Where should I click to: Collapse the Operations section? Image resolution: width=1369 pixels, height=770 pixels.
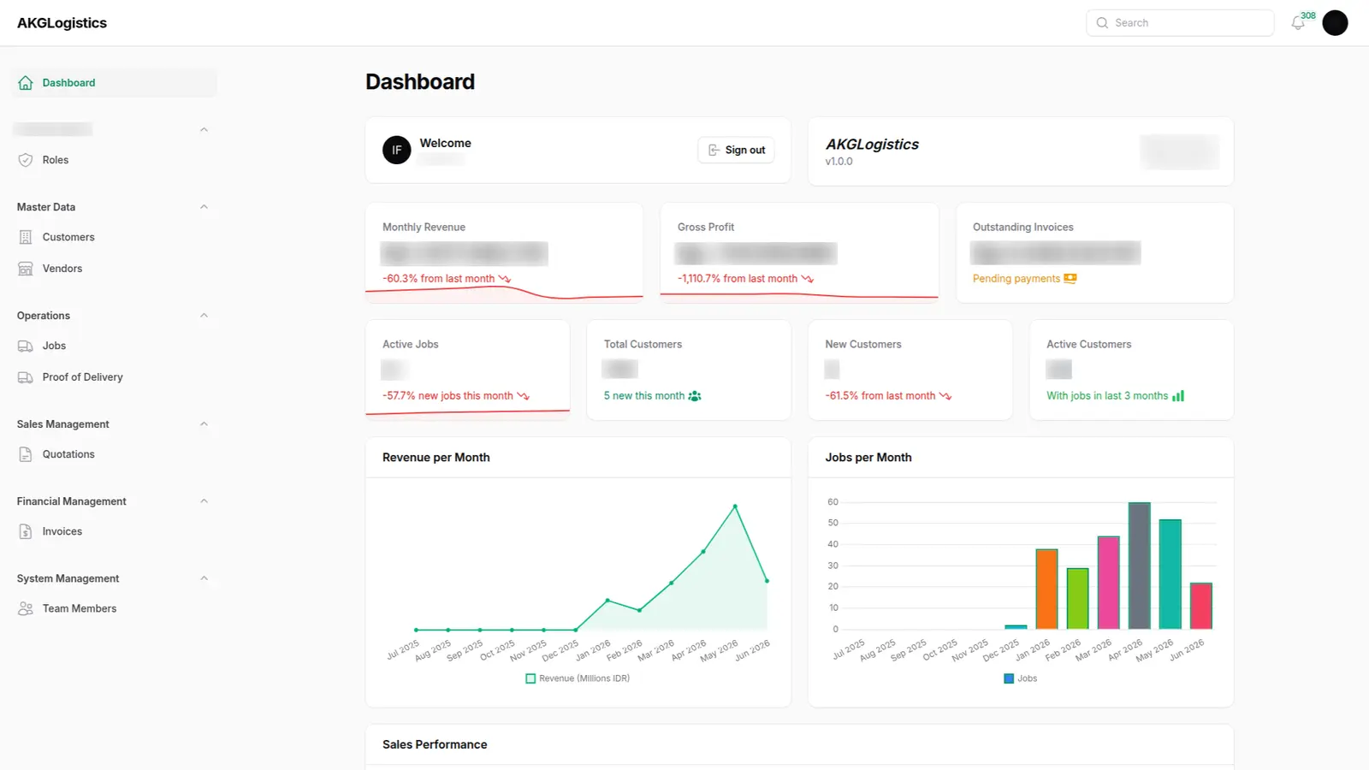(x=204, y=316)
